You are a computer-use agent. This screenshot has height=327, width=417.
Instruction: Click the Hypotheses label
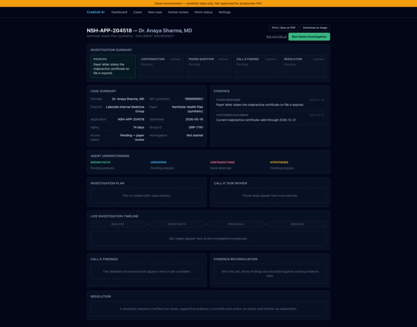[x=279, y=162]
